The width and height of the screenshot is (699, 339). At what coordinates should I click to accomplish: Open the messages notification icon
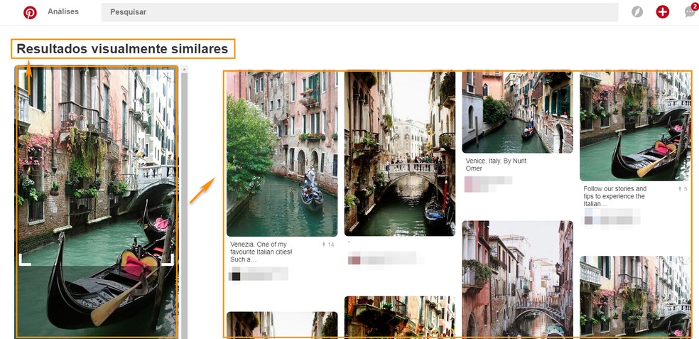[x=689, y=12]
